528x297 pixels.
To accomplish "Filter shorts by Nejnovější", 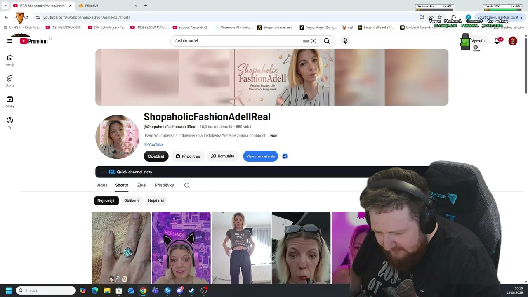I will [106, 200].
